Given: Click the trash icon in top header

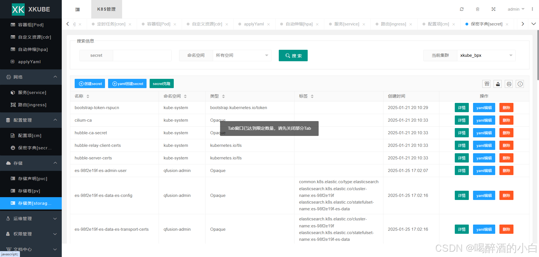Looking at the screenshot, I should click(x=478, y=9).
